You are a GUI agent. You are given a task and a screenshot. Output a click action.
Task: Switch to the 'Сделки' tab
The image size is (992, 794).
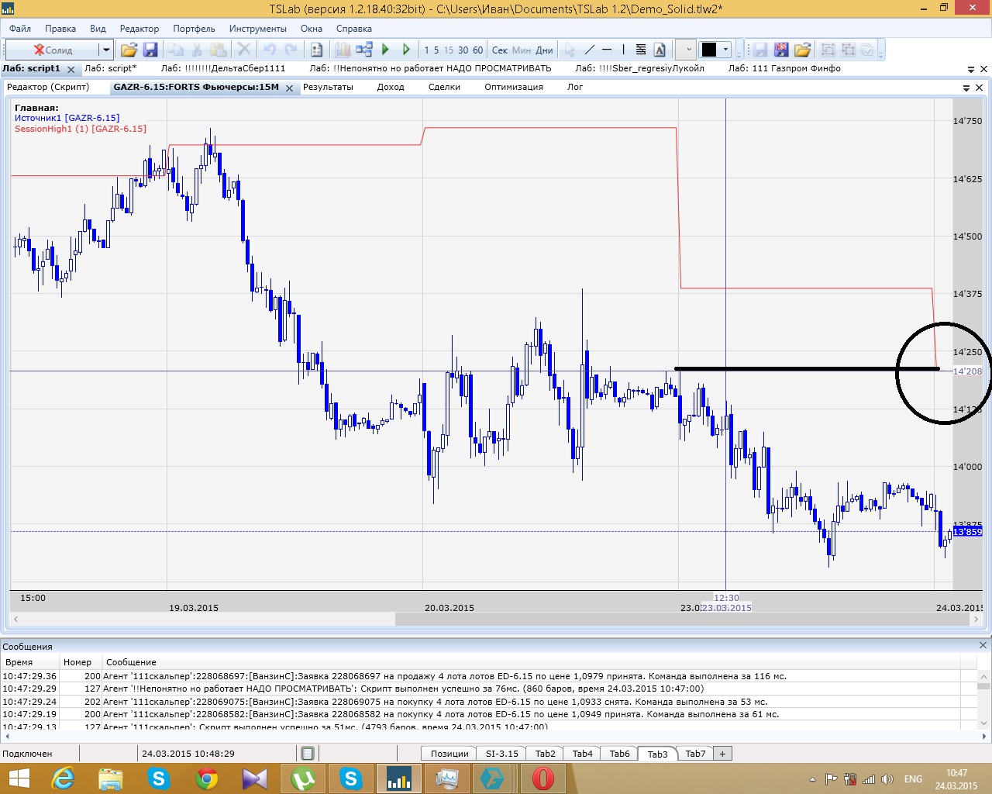tap(444, 87)
